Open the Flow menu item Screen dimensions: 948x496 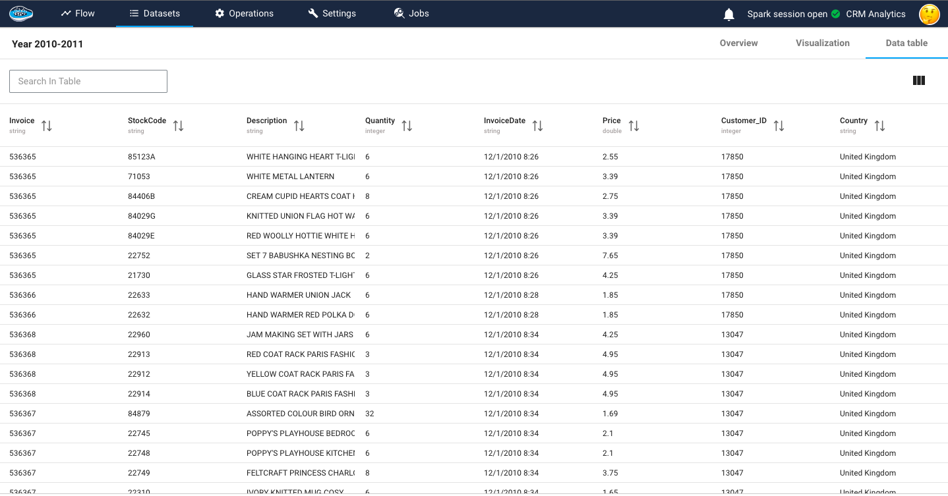point(78,13)
